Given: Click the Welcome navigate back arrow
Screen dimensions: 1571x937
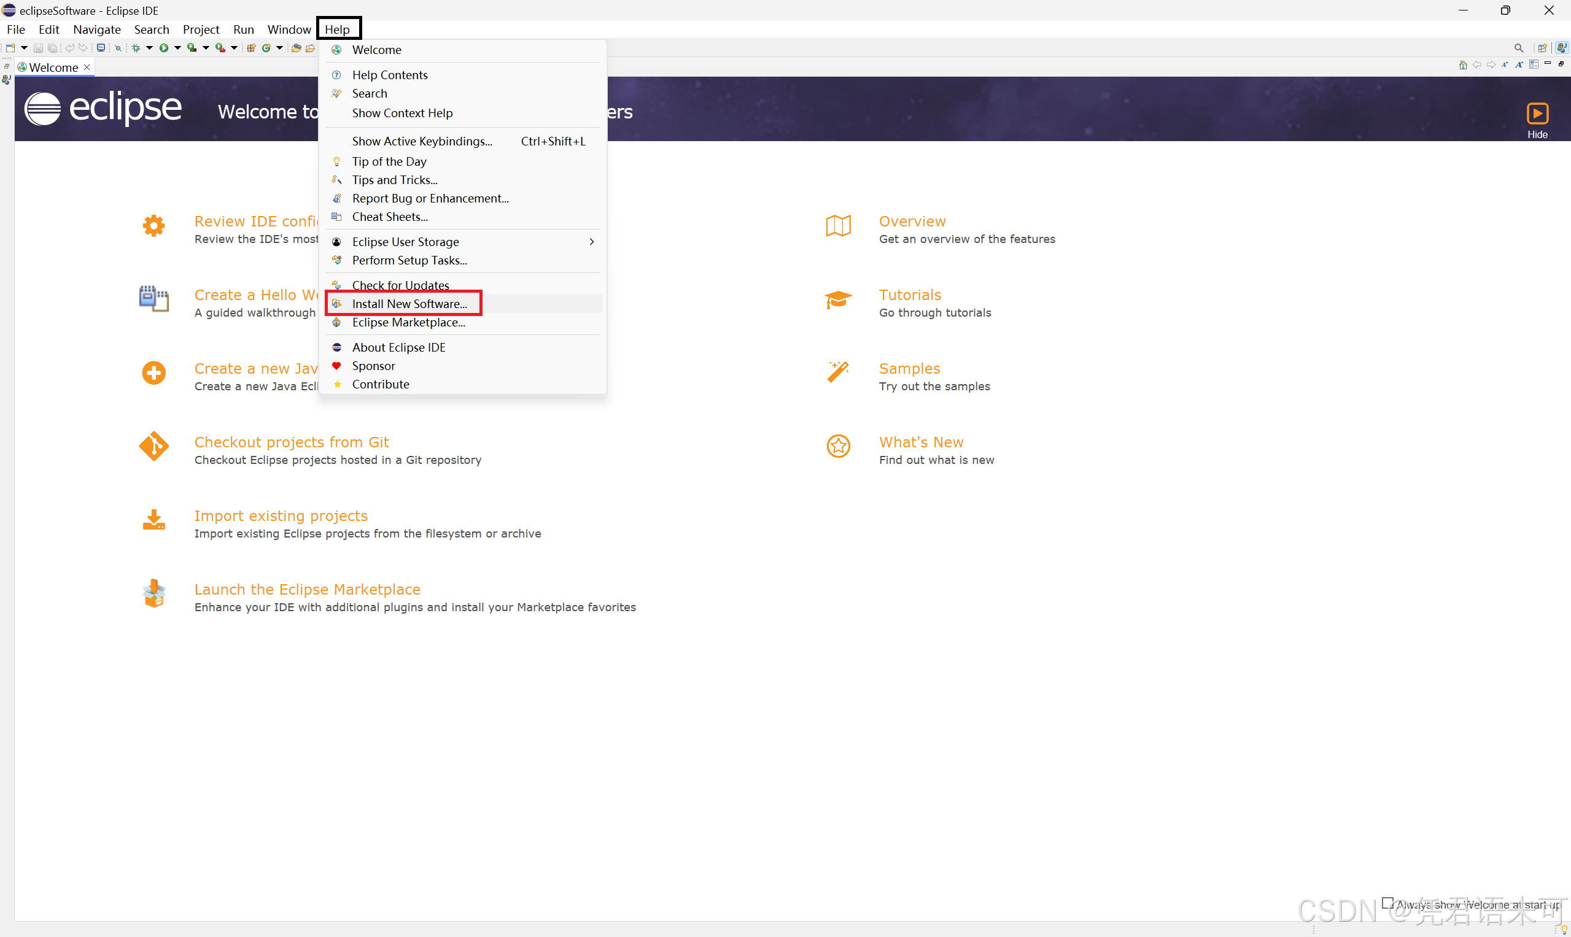Looking at the screenshot, I should click(1477, 65).
